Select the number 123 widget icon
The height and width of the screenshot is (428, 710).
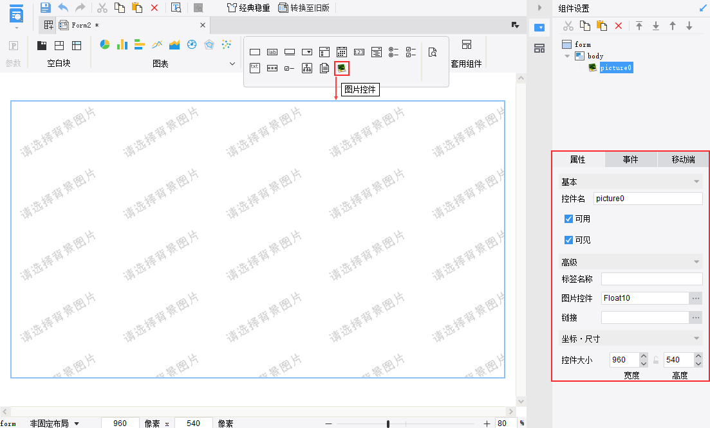(359, 52)
